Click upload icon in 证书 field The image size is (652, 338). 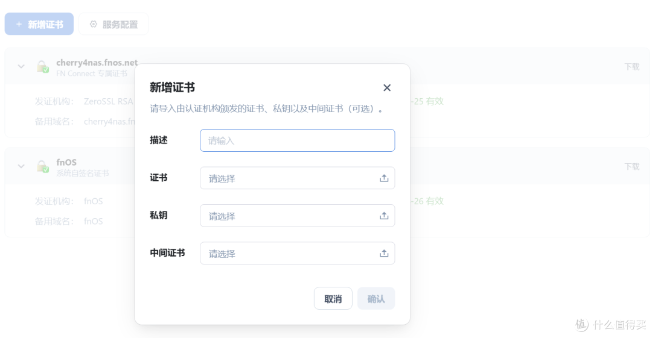[384, 178]
